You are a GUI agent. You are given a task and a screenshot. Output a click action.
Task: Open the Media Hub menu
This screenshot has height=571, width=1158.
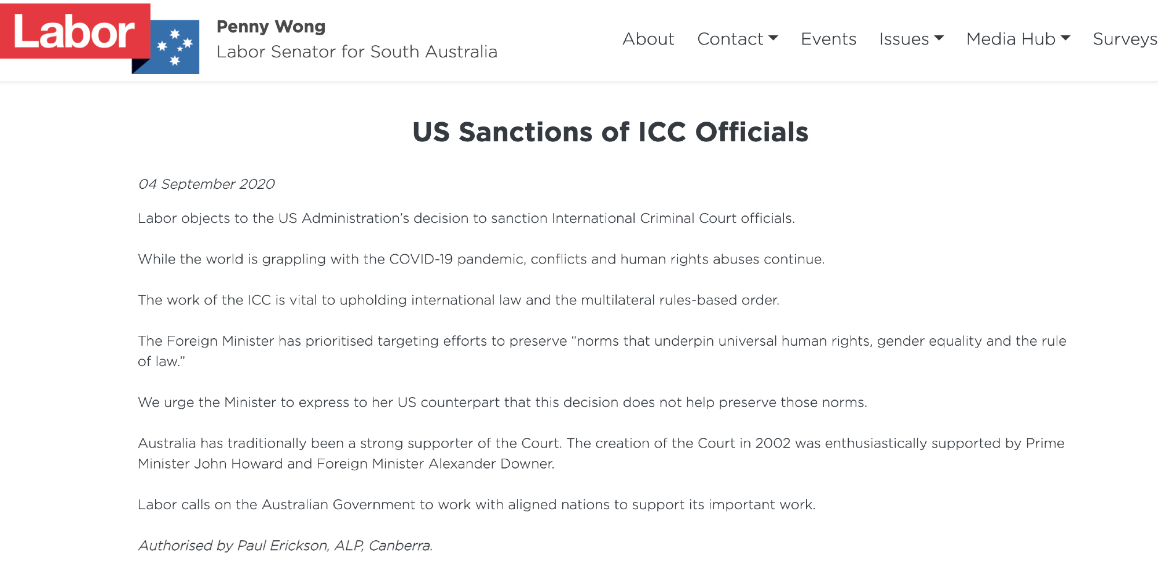click(x=1010, y=39)
